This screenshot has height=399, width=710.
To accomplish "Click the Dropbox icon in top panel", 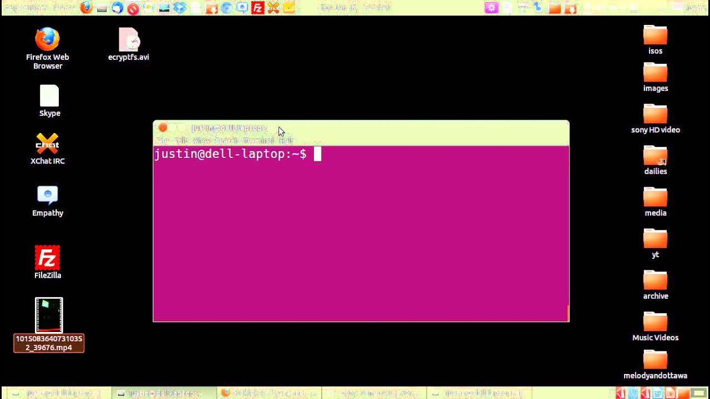I will pos(179,8).
